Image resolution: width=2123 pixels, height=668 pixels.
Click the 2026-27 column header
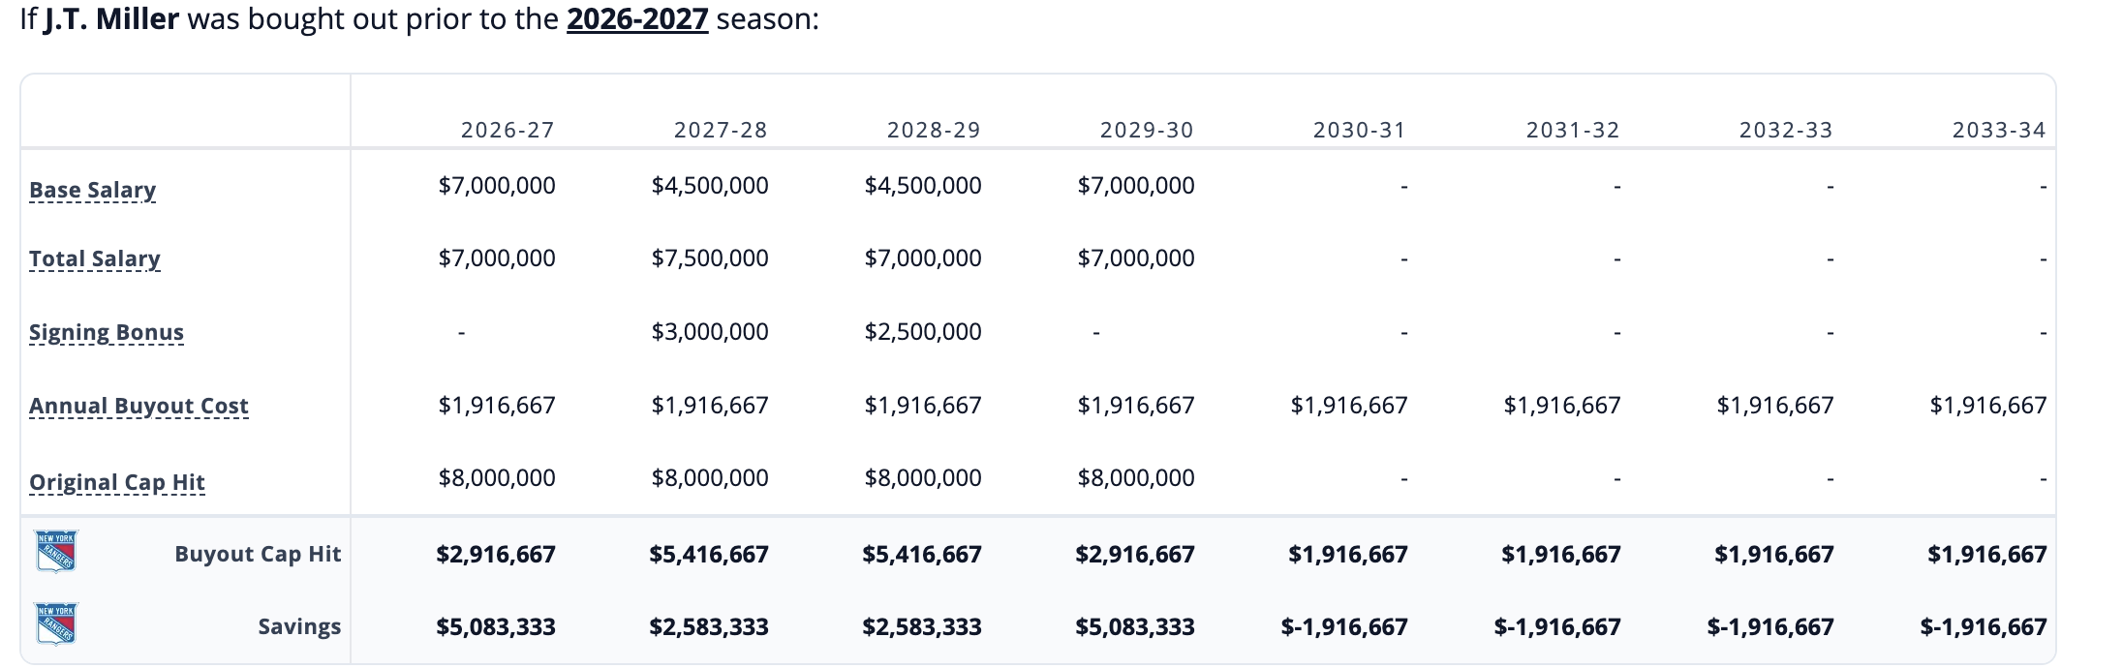(508, 130)
